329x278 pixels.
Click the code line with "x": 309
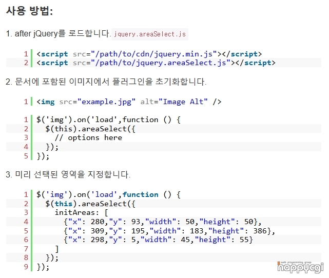point(169,231)
